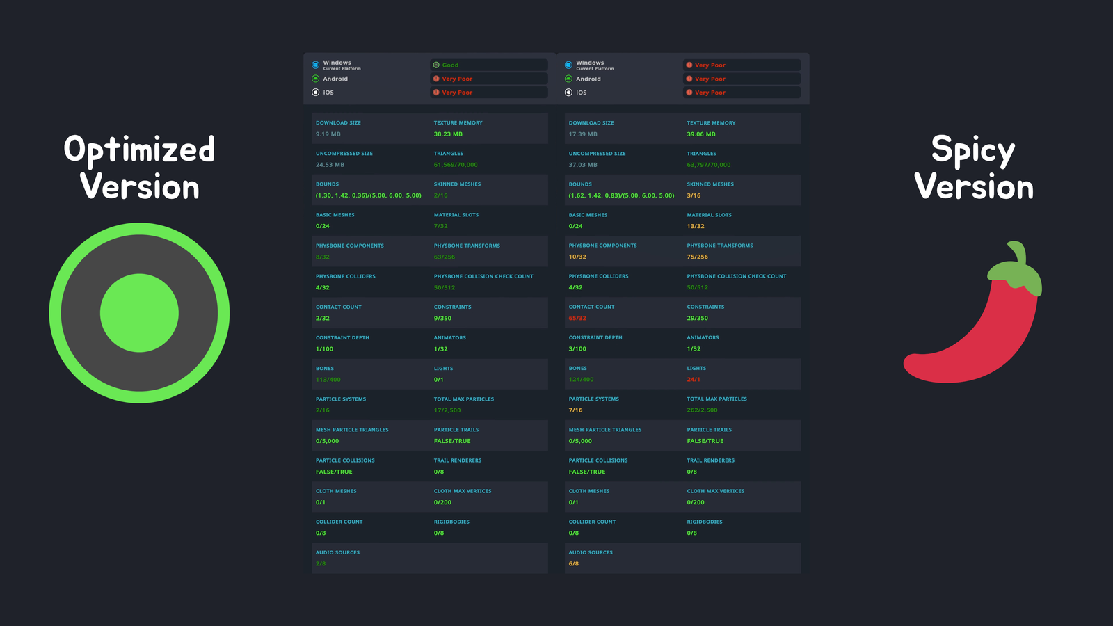Click the Windows logo icon in the Optimized panel
The image size is (1113, 626).
point(316,65)
